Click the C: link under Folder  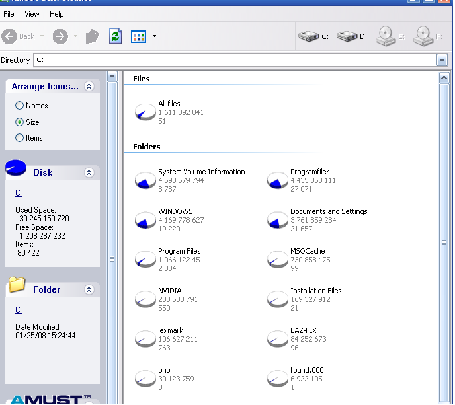pos(19,310)
